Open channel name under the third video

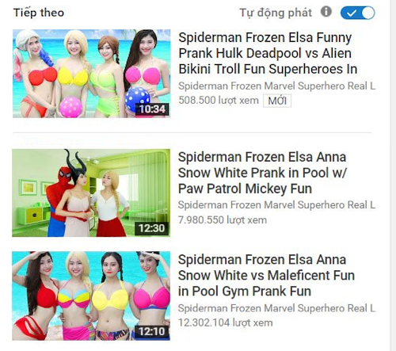pyautogui.click(x=276, y=308)
